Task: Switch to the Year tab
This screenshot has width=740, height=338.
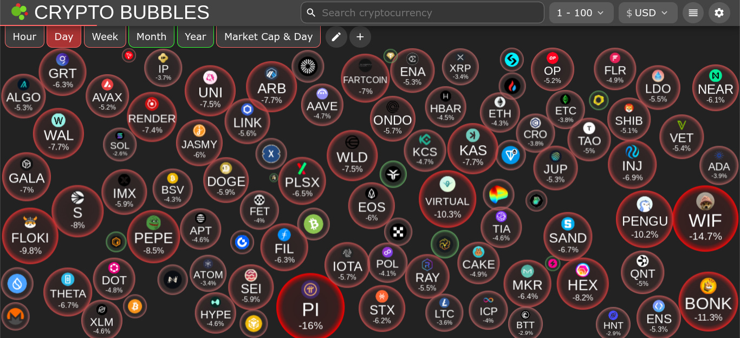Action: coord(195,37)
